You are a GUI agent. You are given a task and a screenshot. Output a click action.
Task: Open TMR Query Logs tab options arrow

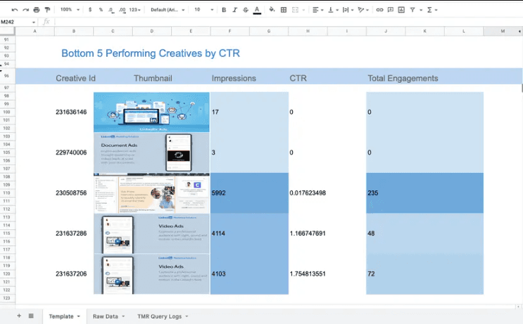[187, 316]
